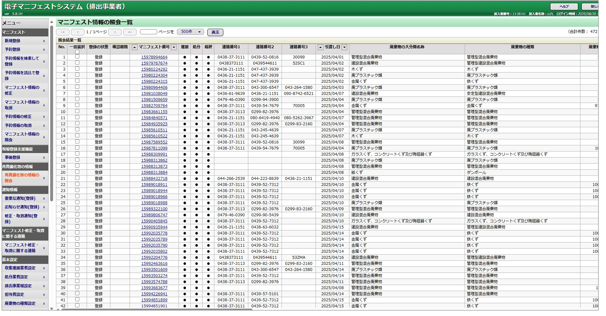
Task: Click the page number input field
Action: point(148,32)
